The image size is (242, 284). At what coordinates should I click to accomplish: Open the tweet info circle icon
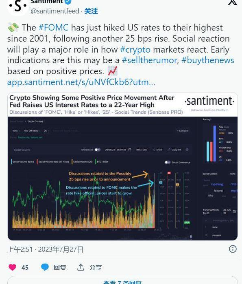pos(233,249)
